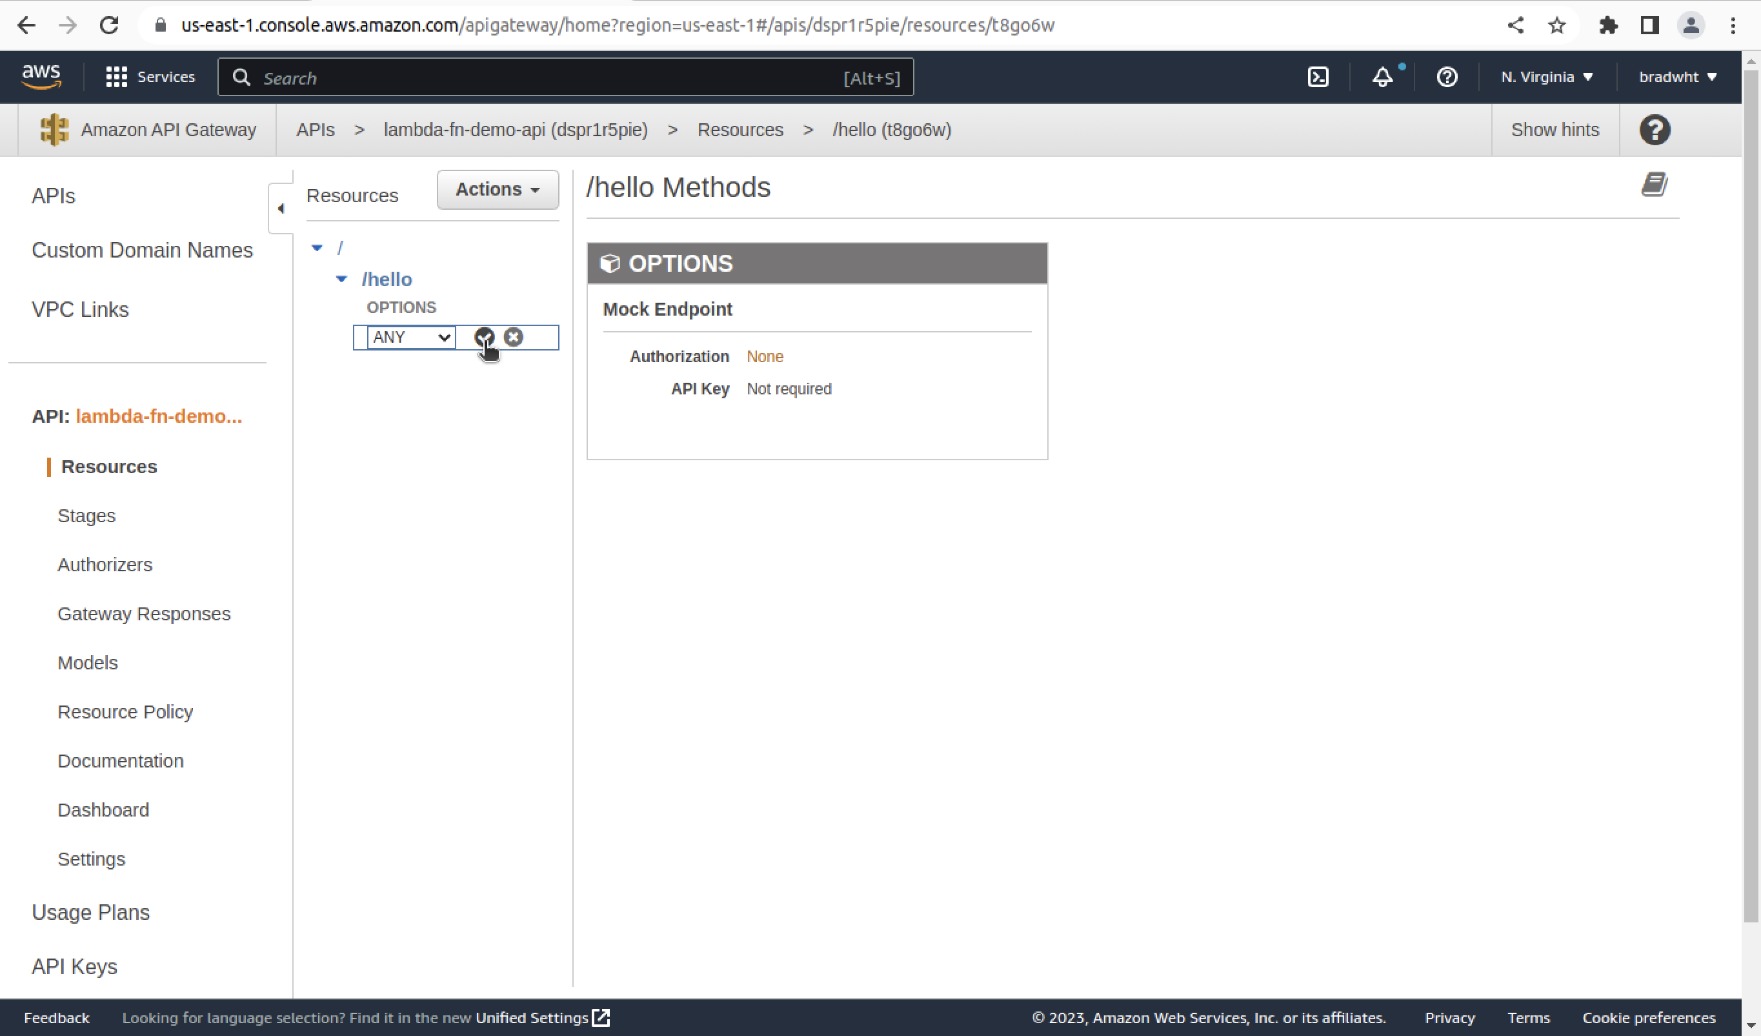
Task: Open the documentation book icon for /hello Methods
Action: click(x=1655, y=185)
